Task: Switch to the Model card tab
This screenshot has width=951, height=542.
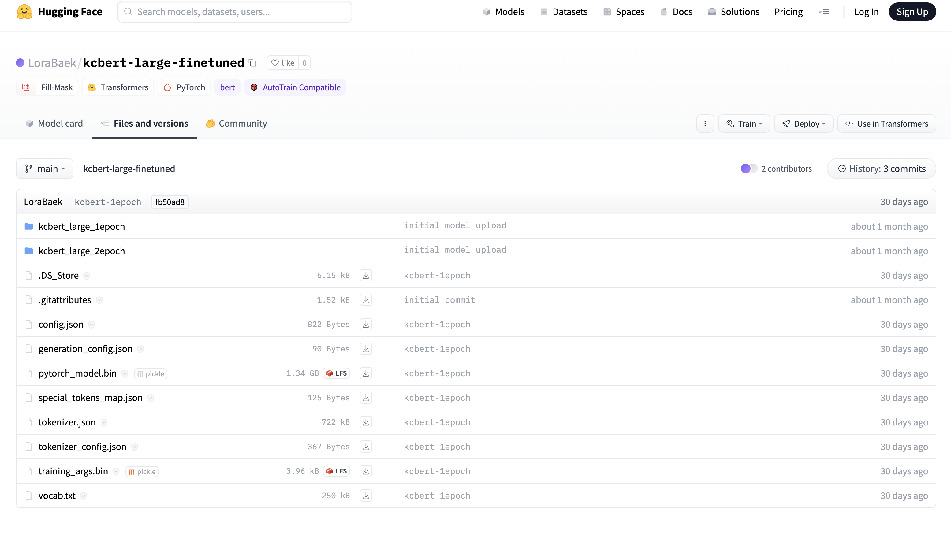Action: 54,123
